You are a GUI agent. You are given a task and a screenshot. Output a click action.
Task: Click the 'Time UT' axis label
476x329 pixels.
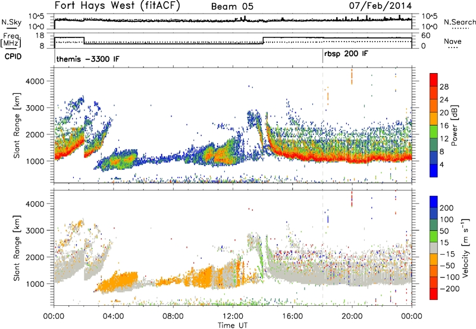(233, 325)
